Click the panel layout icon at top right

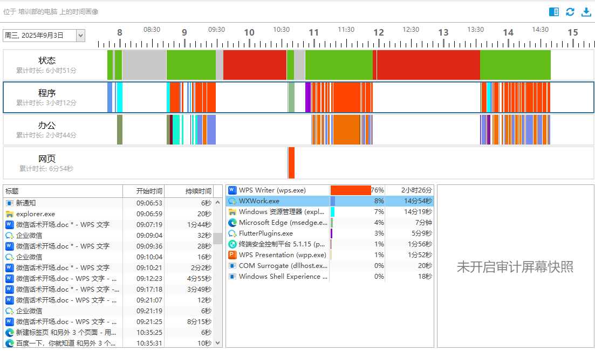pyautogui.click(x=553, y=12)
